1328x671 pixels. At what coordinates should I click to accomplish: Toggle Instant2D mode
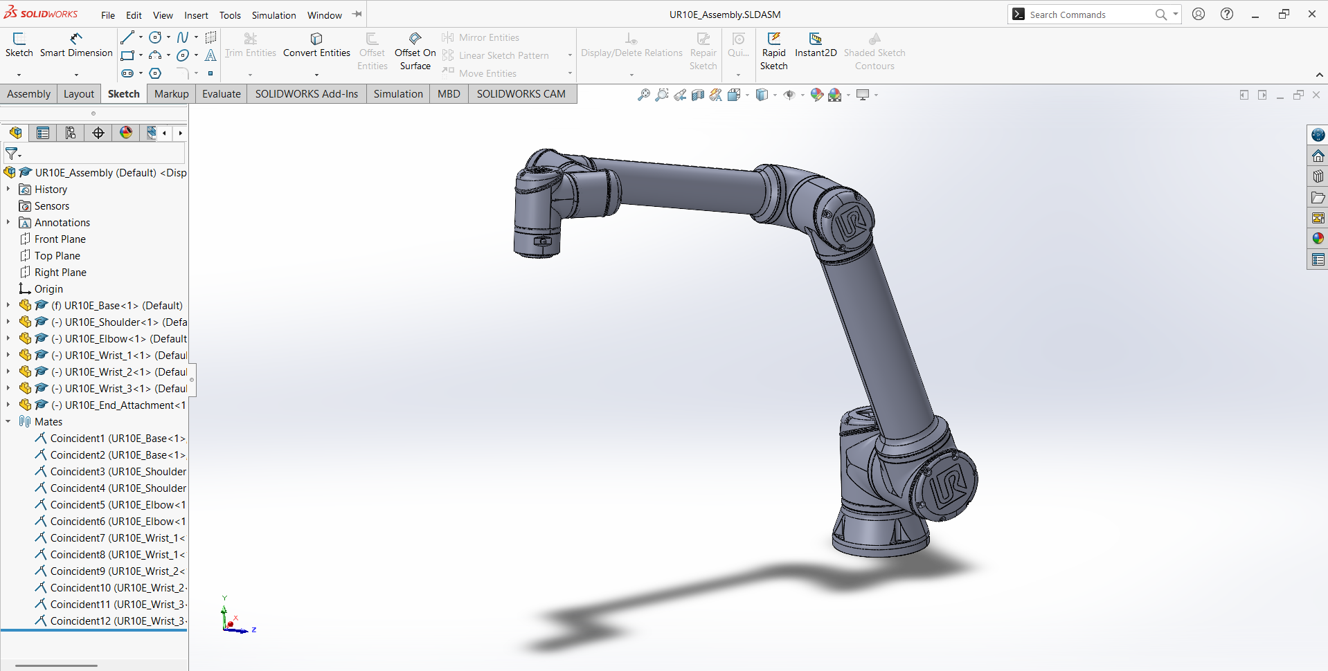click(816, 45)
